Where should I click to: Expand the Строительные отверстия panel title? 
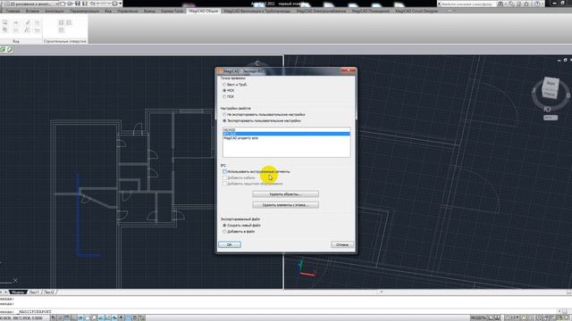click(65, 42)
